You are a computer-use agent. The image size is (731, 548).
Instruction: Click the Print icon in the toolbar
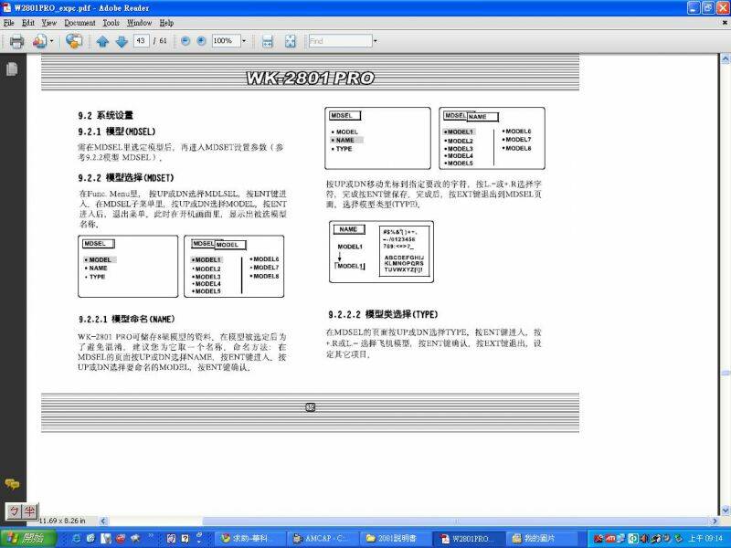pyautogui.click(x=16, y=41)
